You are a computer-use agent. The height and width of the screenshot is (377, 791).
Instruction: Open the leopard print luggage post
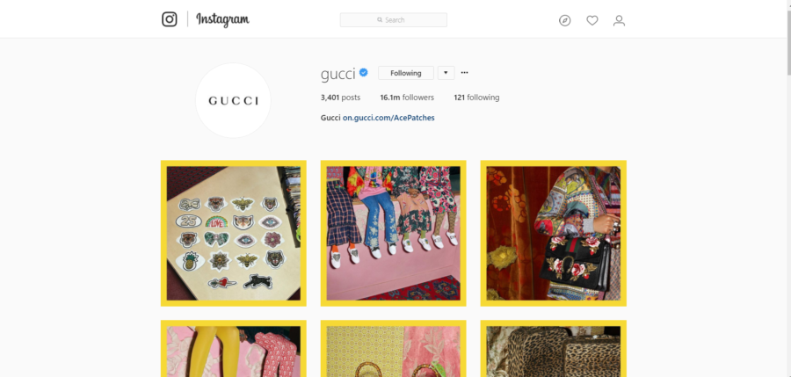[554, 348]
